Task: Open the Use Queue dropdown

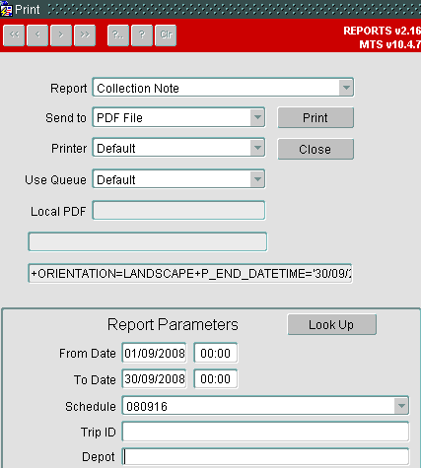Action: [257, 179]
